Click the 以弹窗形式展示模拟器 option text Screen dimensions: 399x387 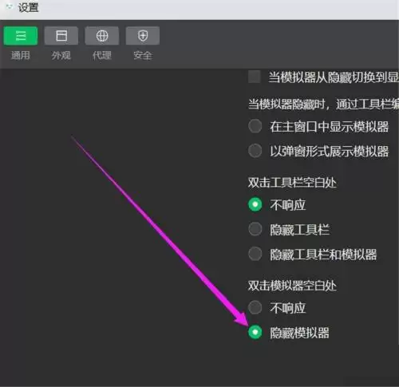click(x=330, y=151)
